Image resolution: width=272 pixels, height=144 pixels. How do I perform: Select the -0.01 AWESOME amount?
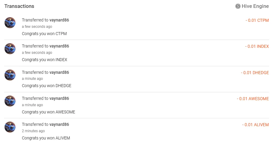click(253, 99)
